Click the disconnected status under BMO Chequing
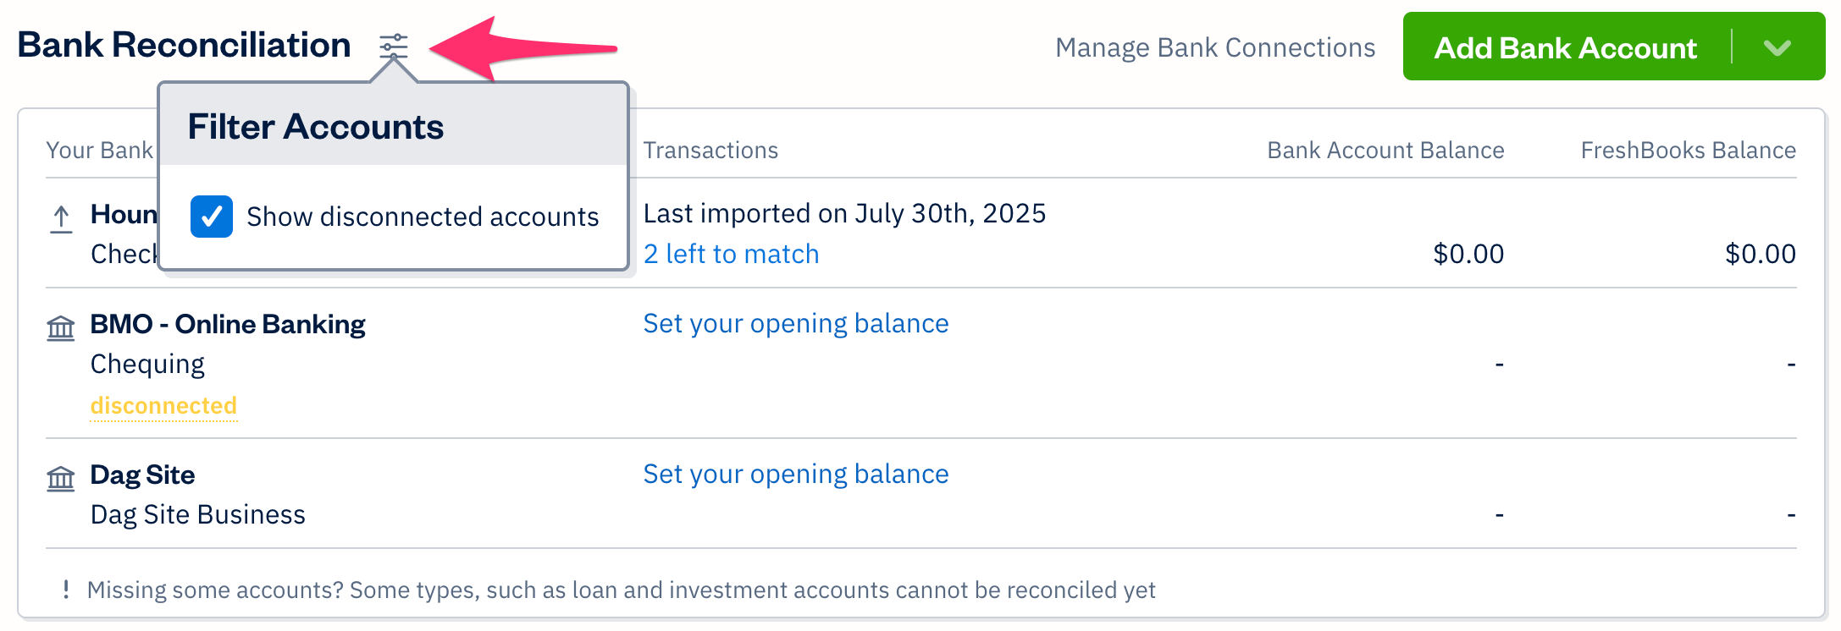The width and height of the screenshot is (1841, 631). coord(163,406)
